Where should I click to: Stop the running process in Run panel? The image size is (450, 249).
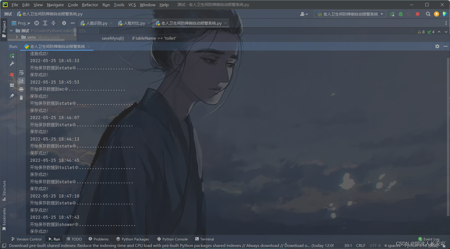coord(12,75)
